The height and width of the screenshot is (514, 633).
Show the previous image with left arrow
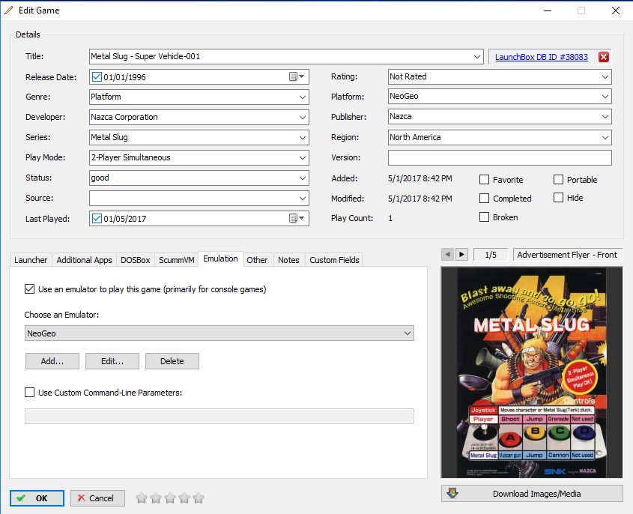pos(448,255)
